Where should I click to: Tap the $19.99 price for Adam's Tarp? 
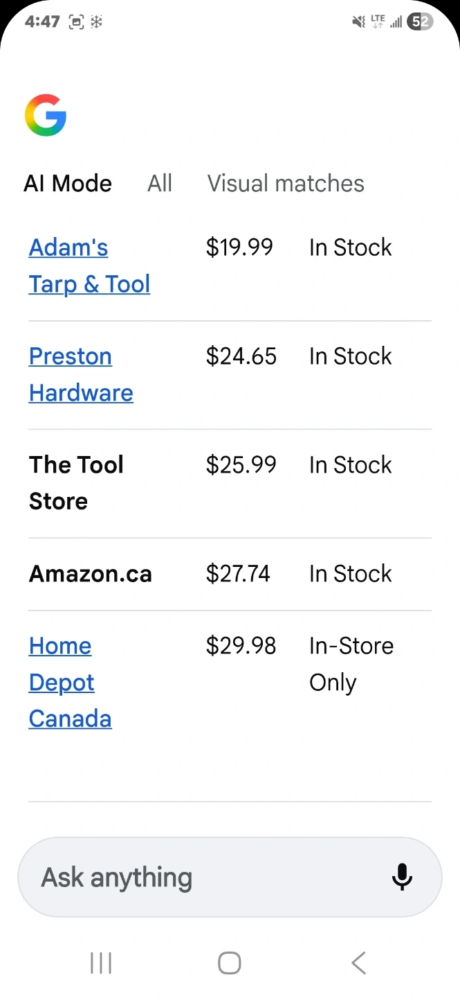click(x=239, y=247)
